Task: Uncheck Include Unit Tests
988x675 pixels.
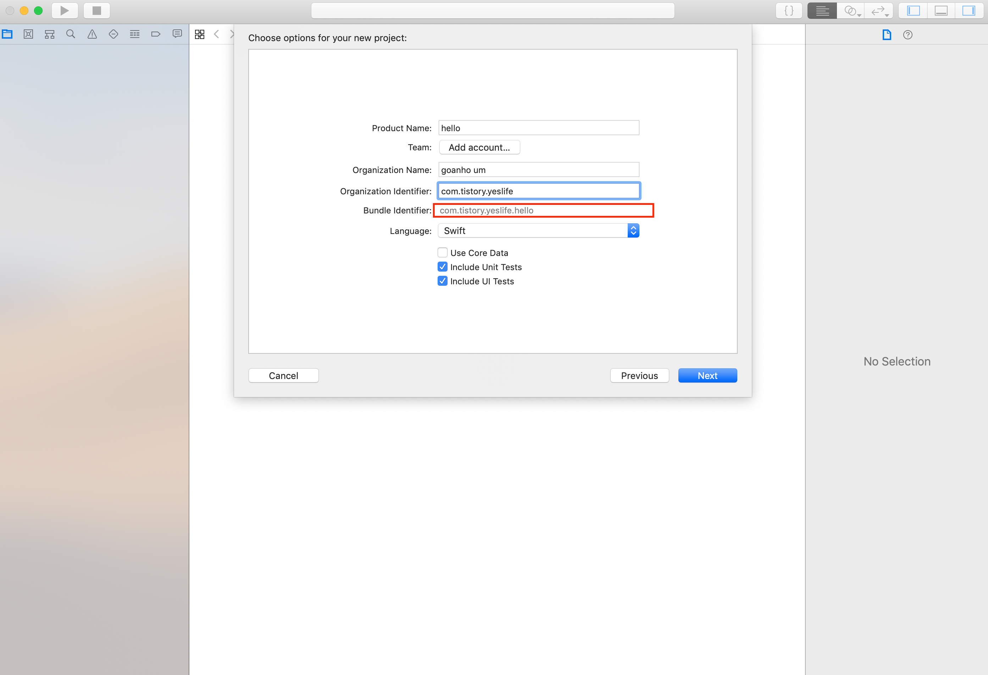Action: [442, 267]
